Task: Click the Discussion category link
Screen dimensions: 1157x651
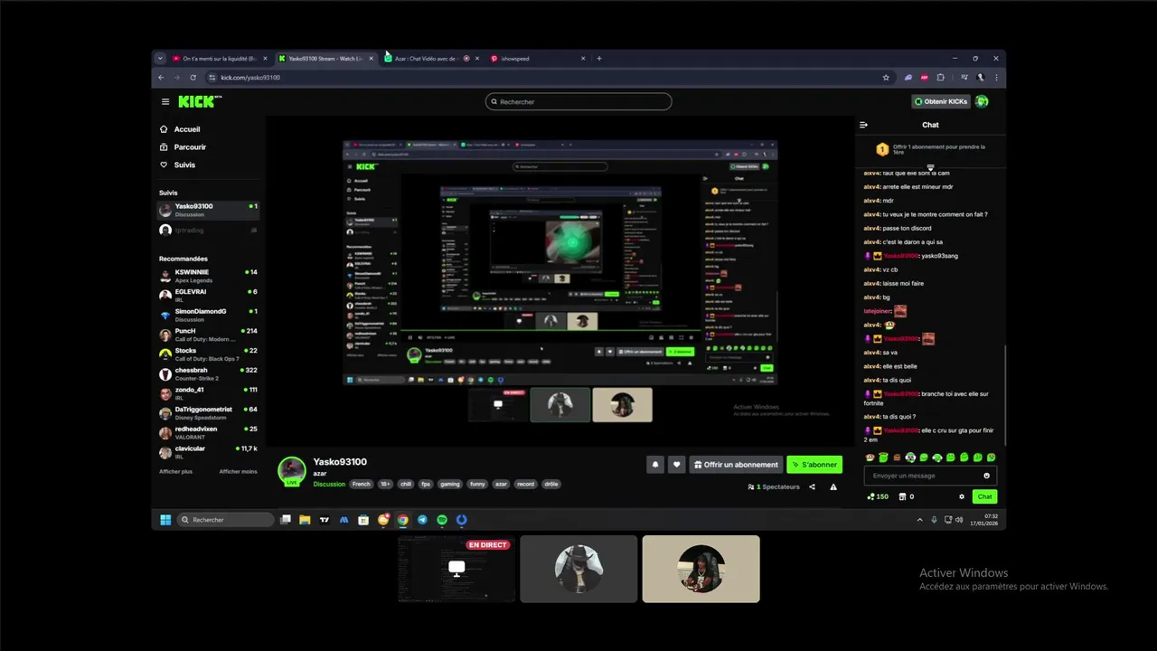Action: click(x=329, y=484)
